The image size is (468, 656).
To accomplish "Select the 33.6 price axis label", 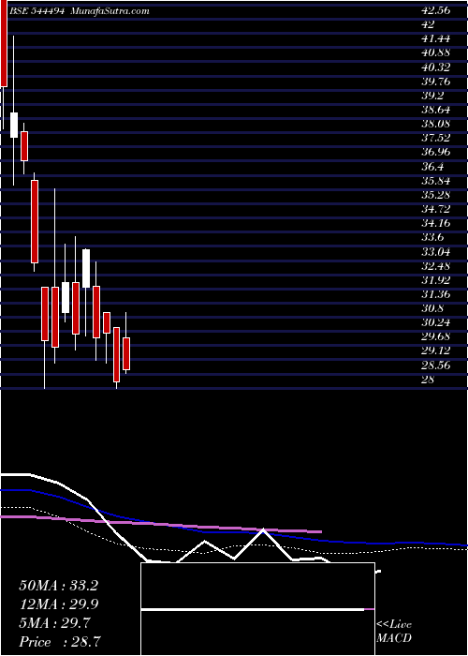I will (x=433, y=238).
